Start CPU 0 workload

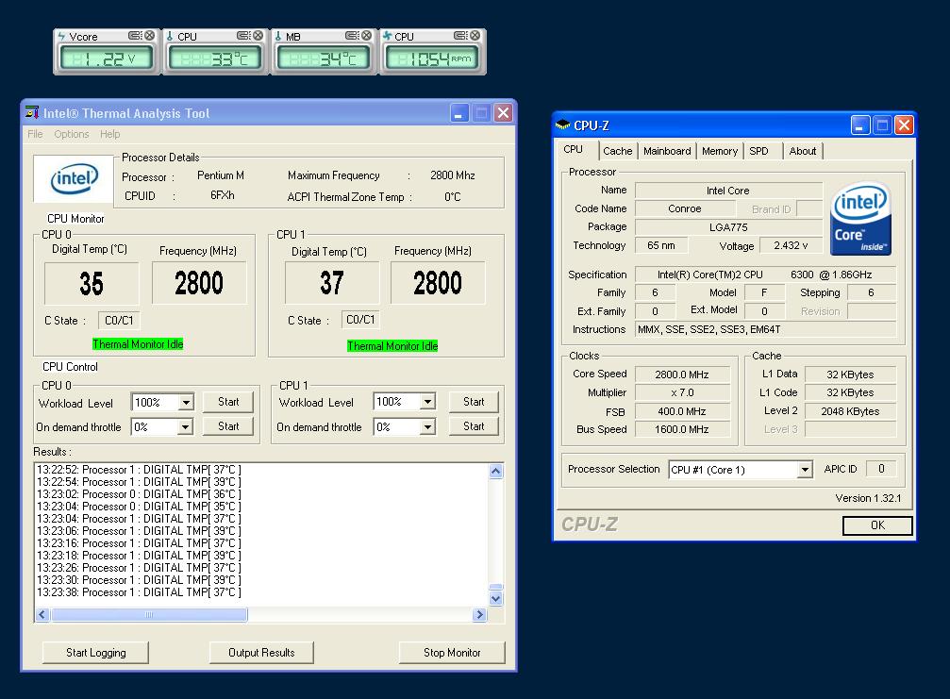[228, 402]
